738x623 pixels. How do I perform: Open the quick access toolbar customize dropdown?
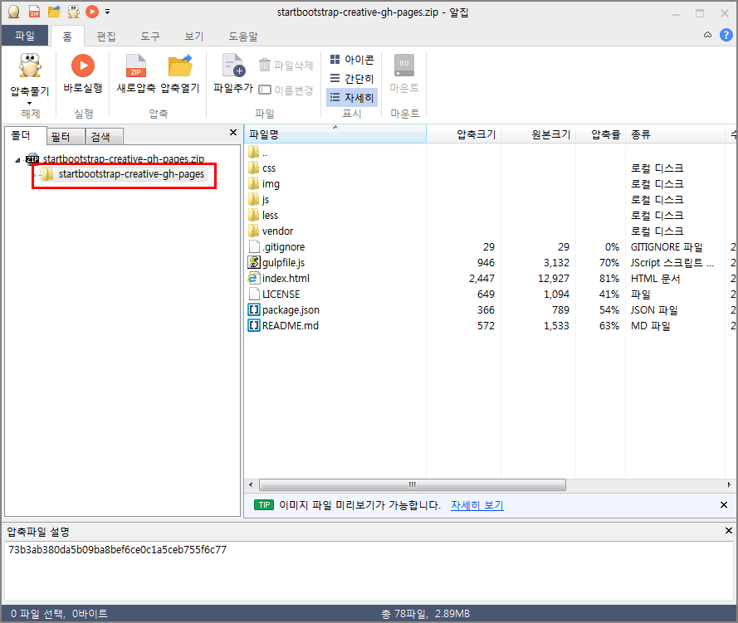[x=107, y=12]
